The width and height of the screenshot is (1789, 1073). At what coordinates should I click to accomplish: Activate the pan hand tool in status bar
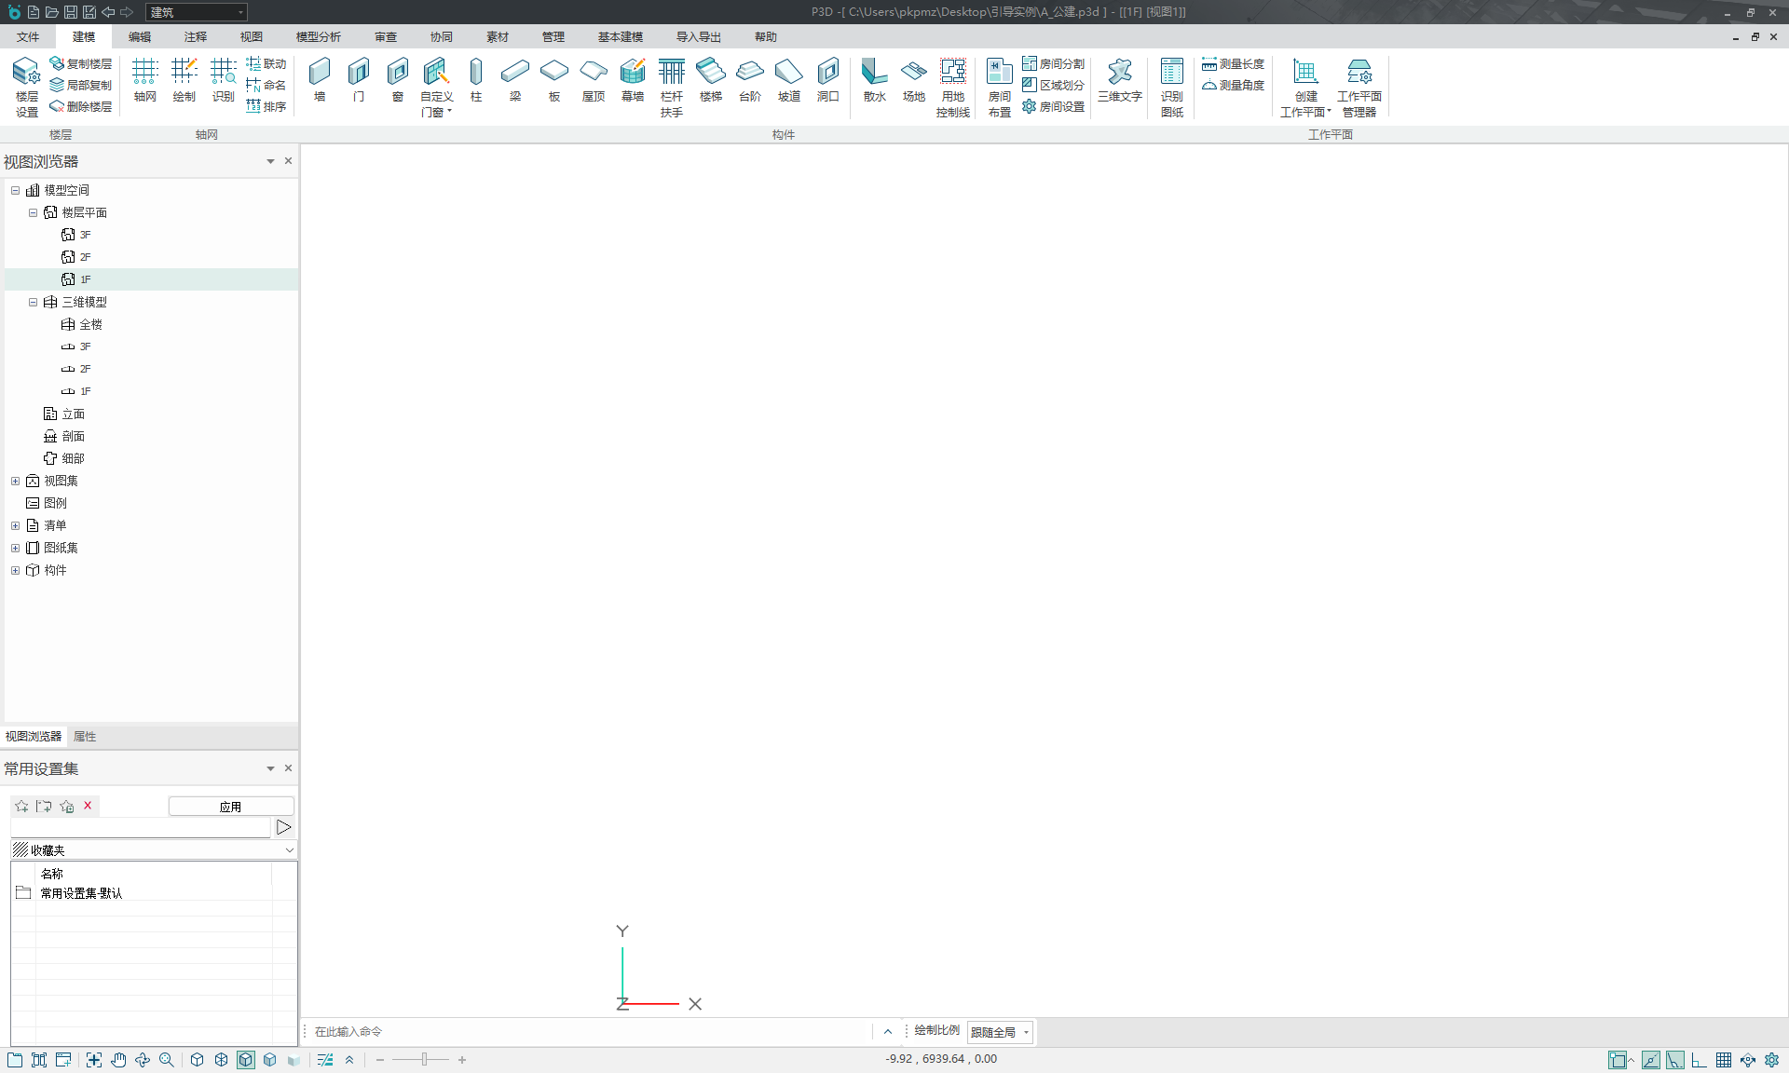click(118, 1060)
